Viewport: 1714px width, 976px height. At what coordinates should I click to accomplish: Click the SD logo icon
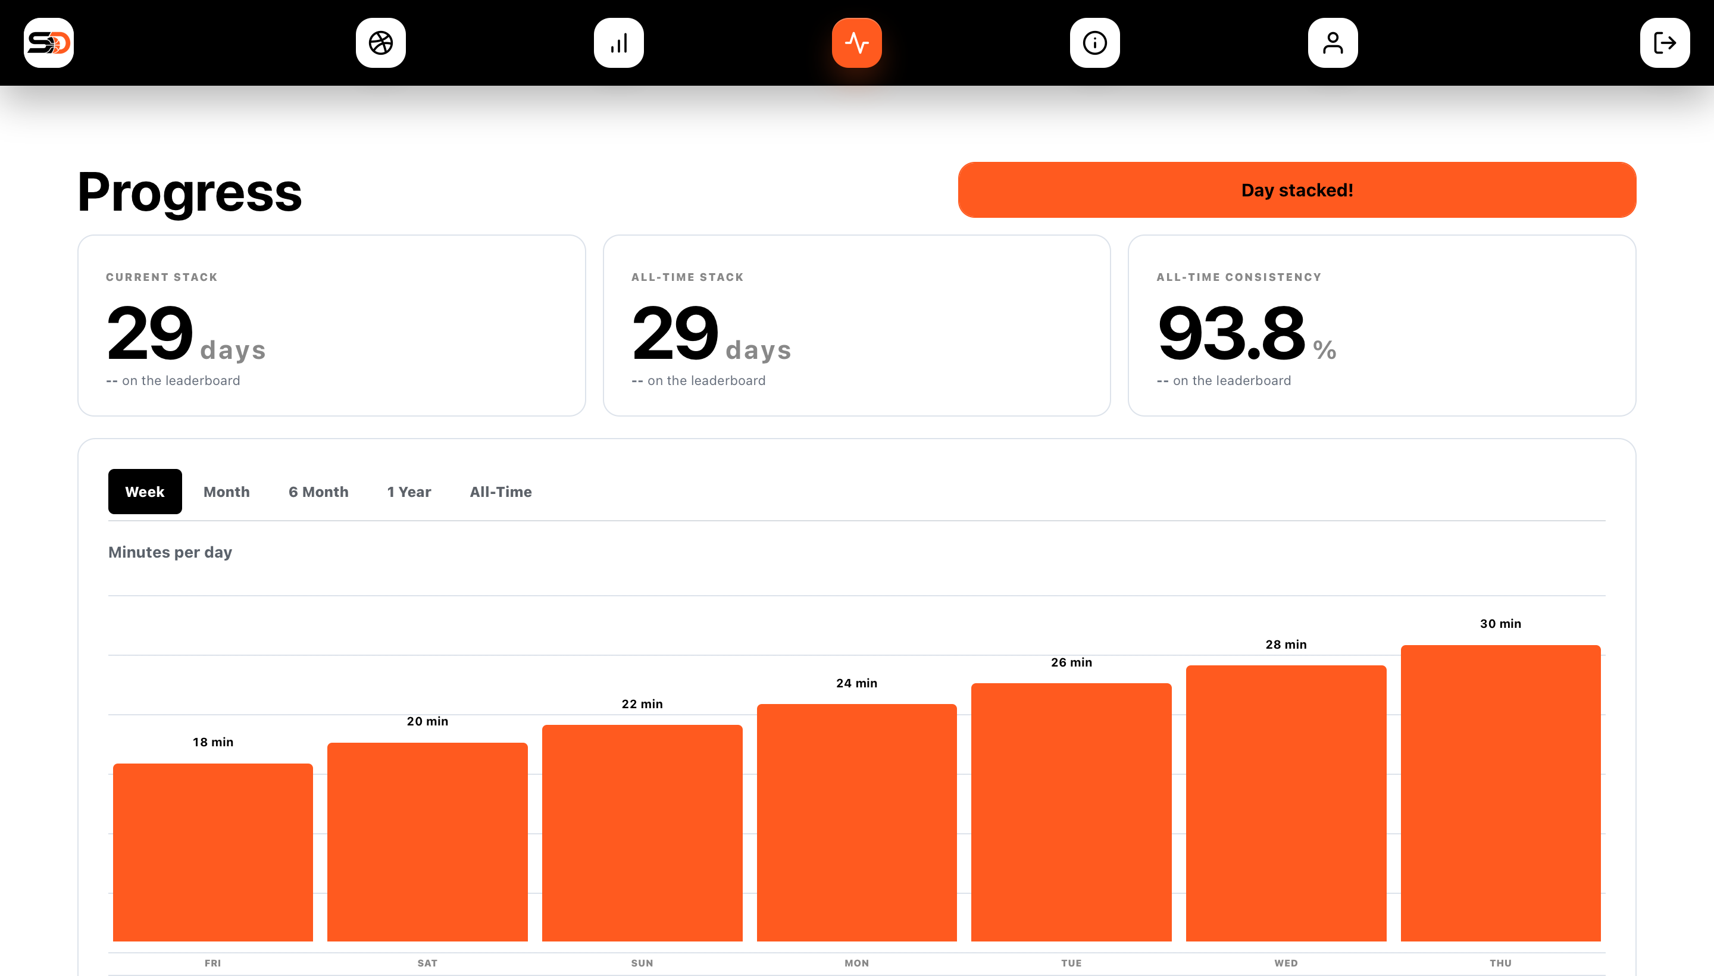click(48, 43)
